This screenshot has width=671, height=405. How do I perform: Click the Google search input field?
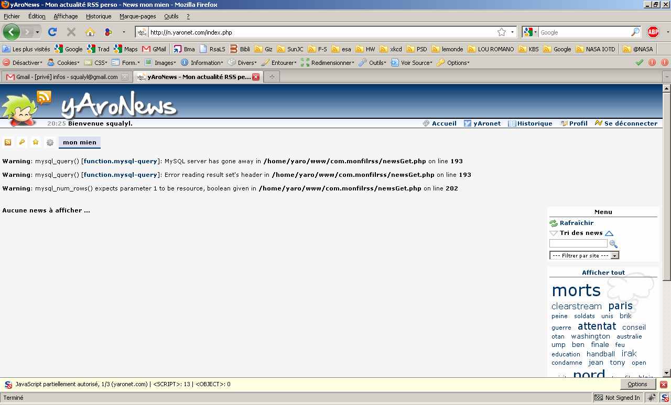tap(584, 32)
